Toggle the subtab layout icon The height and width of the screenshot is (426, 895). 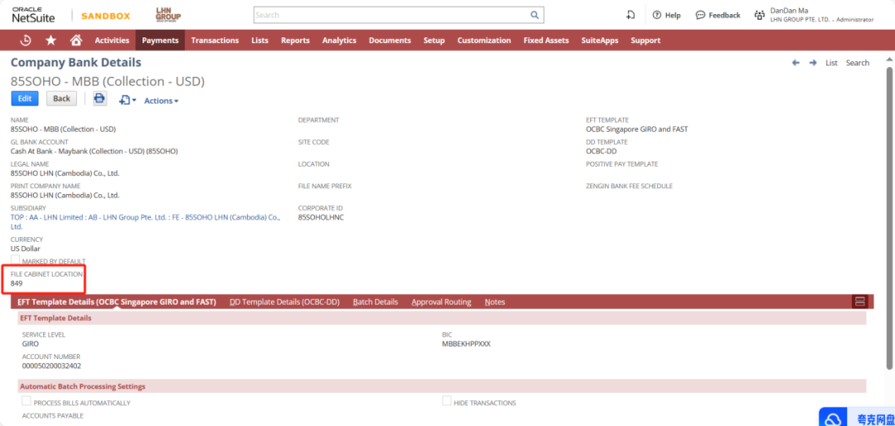pyautogui.click(x=859, y=302)
